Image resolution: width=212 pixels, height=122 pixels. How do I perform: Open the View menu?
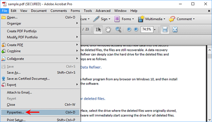point(24,11)
